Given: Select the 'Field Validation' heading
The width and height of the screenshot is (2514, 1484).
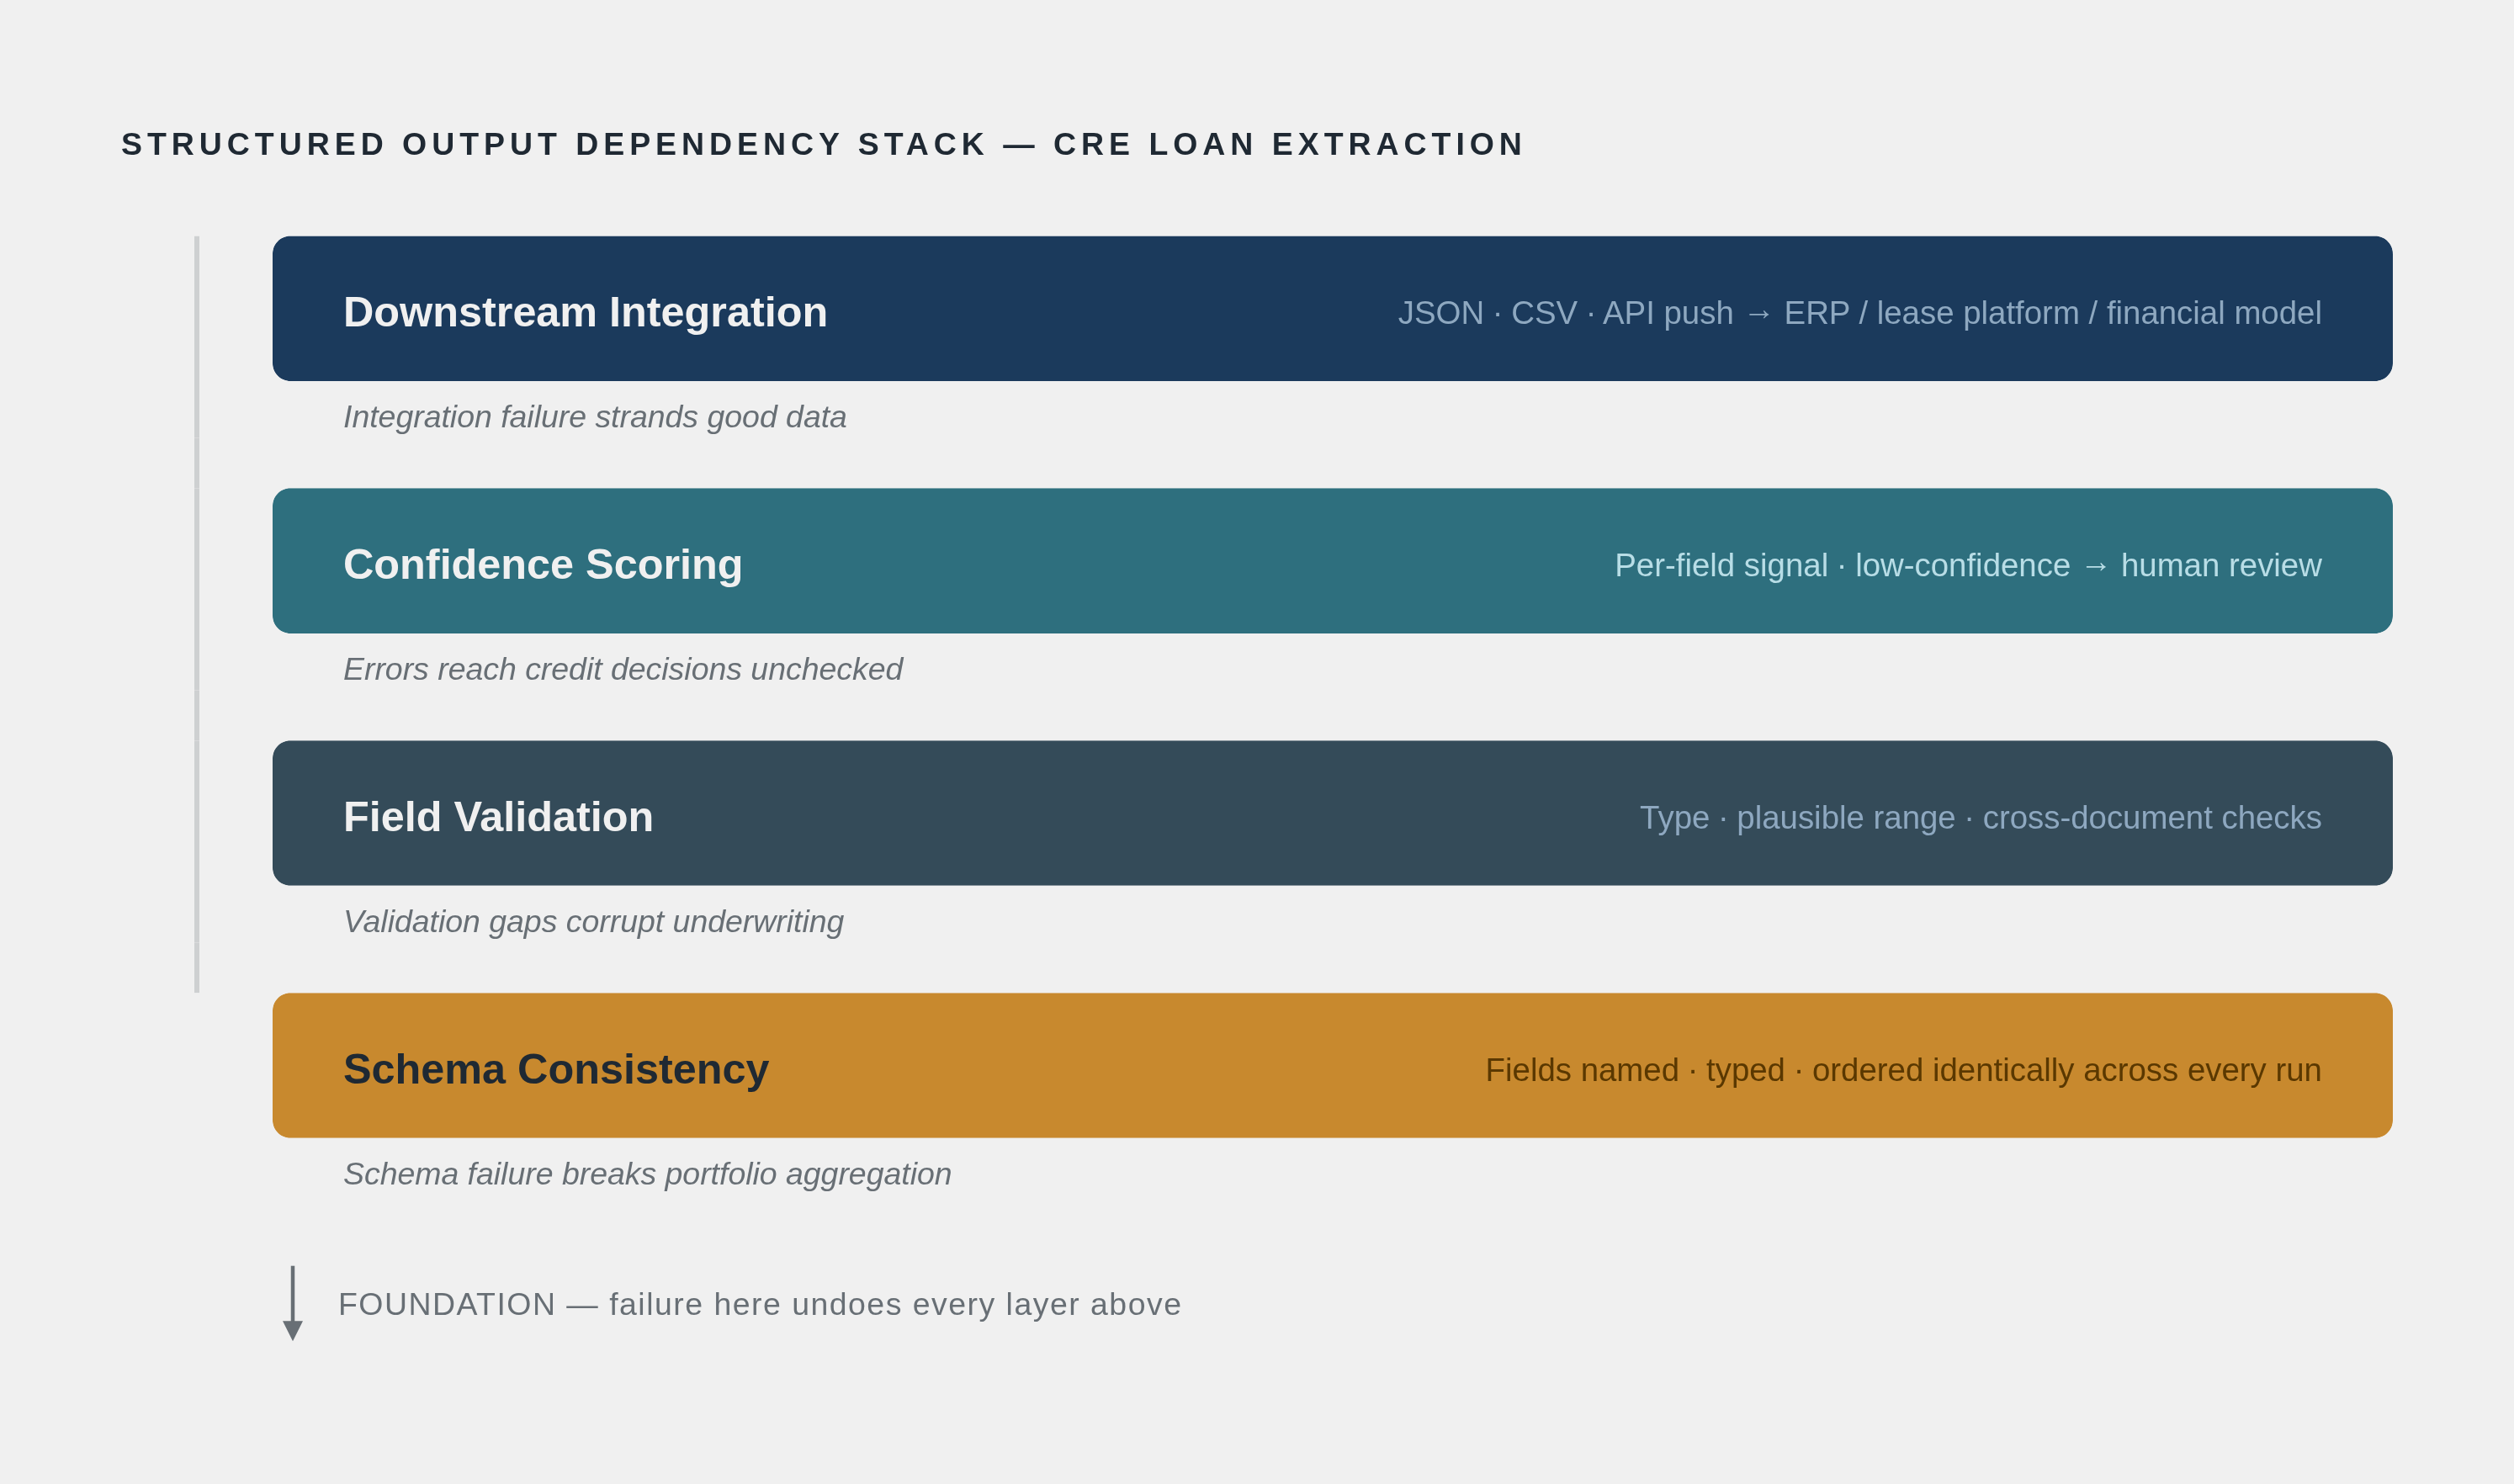Looking at the screenshot, I should pyautogui.click(x=498, y=817).
